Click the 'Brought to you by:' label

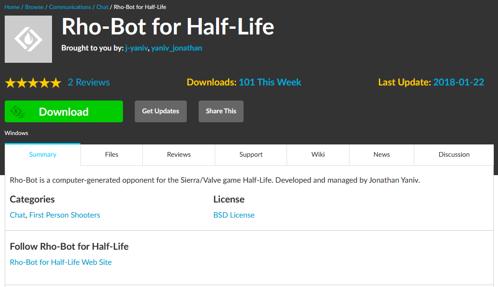pos(92,48)
